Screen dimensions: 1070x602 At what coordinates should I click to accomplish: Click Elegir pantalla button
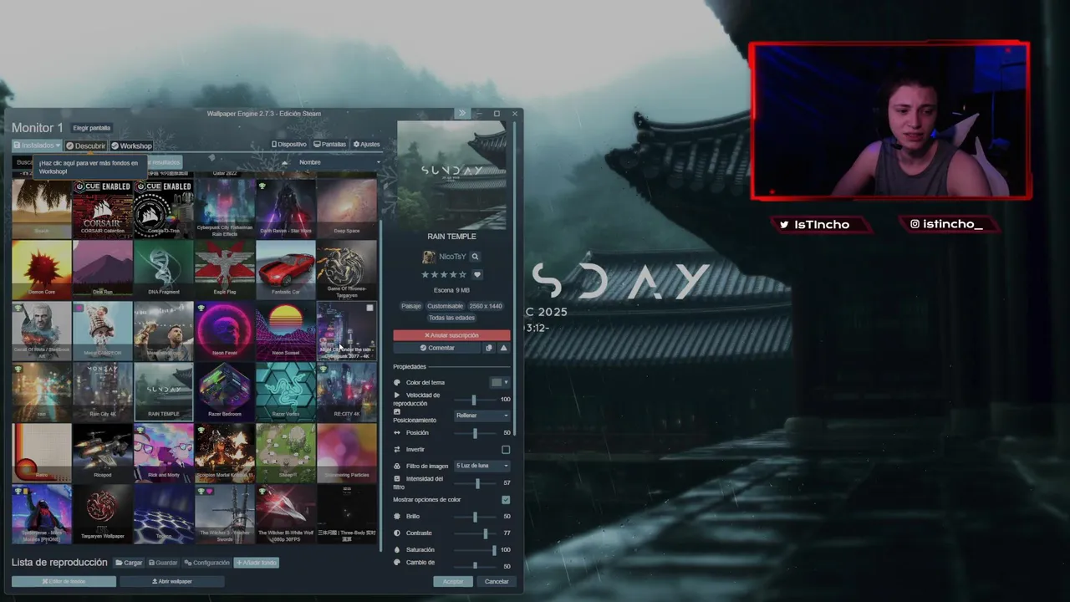tap(91, 128)
